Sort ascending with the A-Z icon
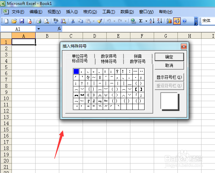Image resolution: width=215 pixels, height=173 pixels. coord(152,21)
